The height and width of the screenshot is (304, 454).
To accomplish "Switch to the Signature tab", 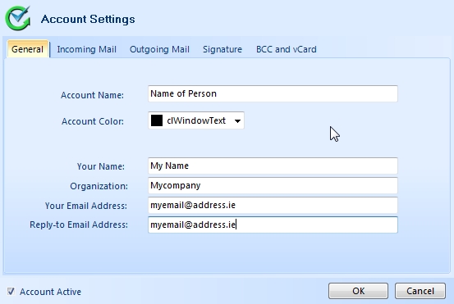I will pyautogui.click(x=222, y=49).
